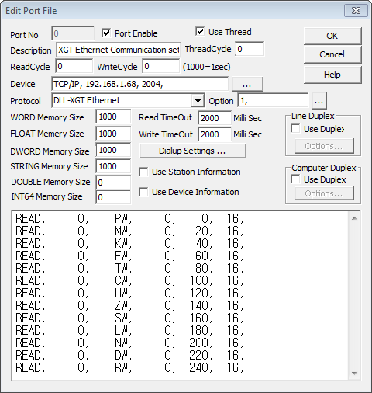Viewport: 372px width, 393px height.
Task: Click the Description text field
Action: click(x=118, y=50)
